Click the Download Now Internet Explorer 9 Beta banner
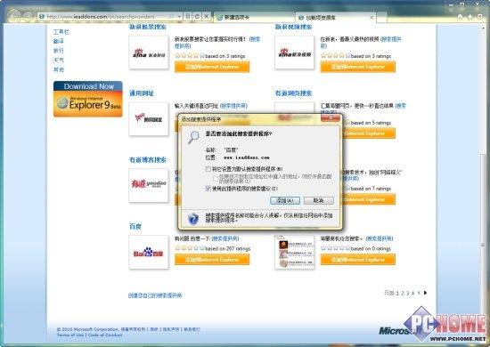Viewport: 490px width, 347px height. (x=88, y=99)
